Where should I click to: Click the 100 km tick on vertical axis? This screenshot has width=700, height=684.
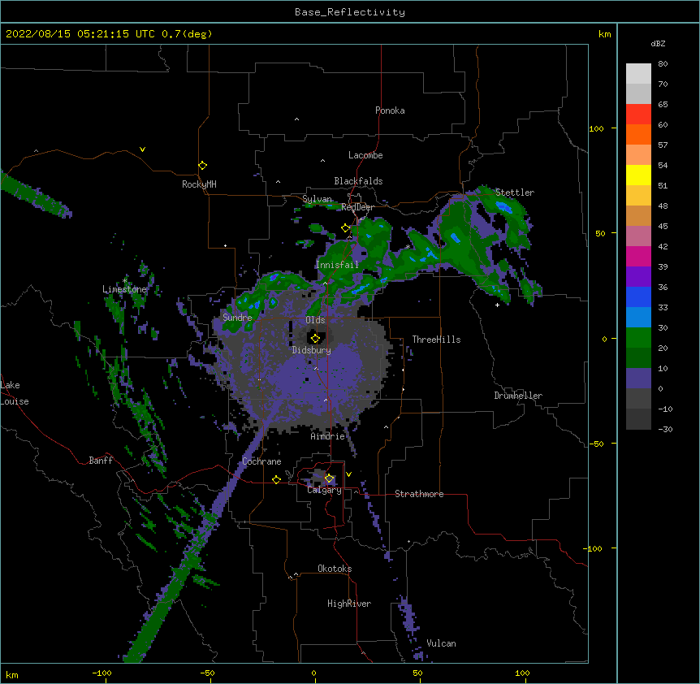pos(596,128)
